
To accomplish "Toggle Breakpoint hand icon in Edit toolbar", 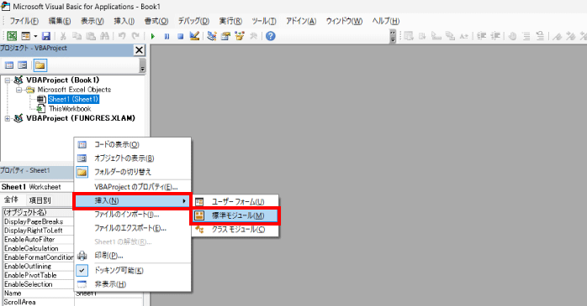I will click(x=512, y=36).
